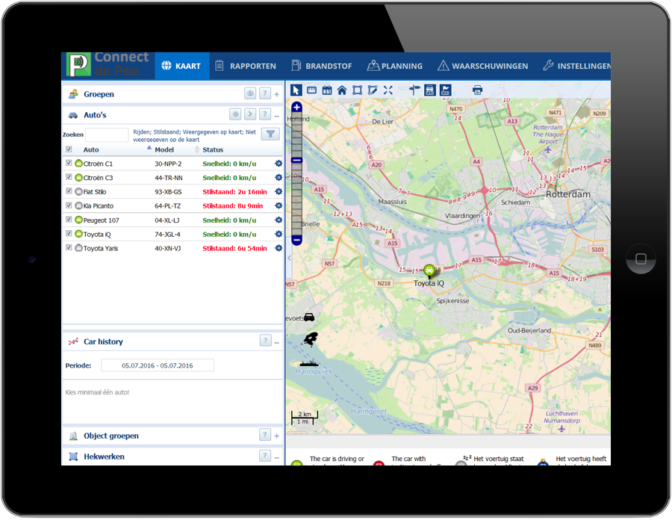Open gear settings for Toyota Yaris

[279, 248]
